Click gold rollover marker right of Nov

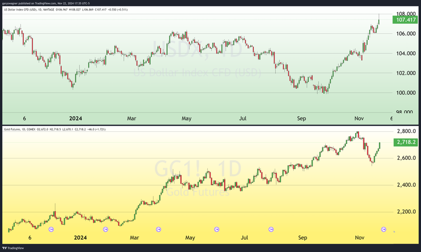384,229
